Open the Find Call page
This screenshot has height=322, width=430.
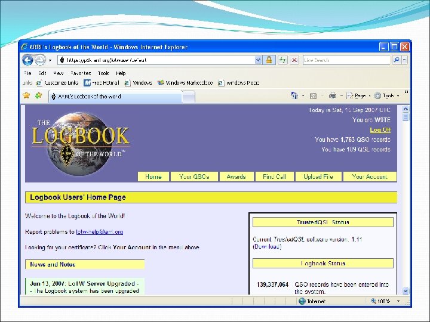point(274,177)
